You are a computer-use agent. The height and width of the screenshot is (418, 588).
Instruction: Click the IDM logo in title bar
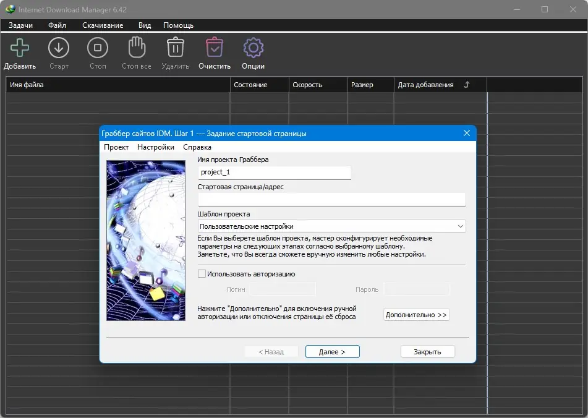click(x=10, y=9)
